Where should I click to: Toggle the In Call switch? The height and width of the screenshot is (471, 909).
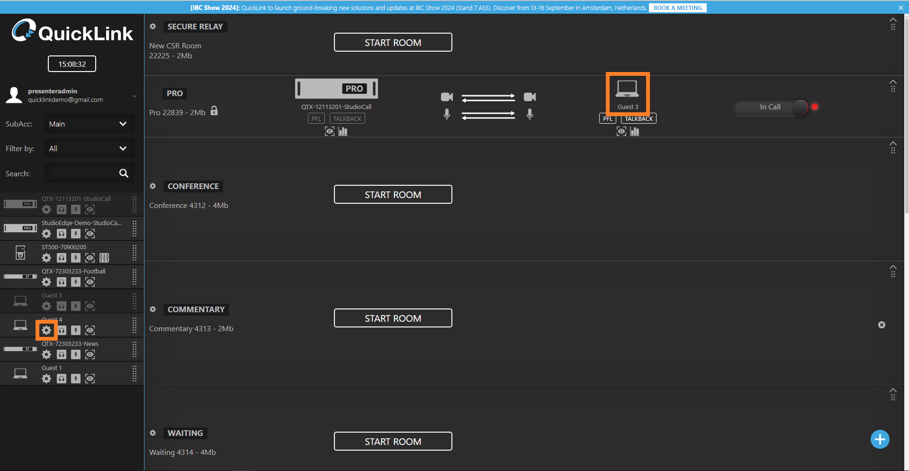pos(771,107)
